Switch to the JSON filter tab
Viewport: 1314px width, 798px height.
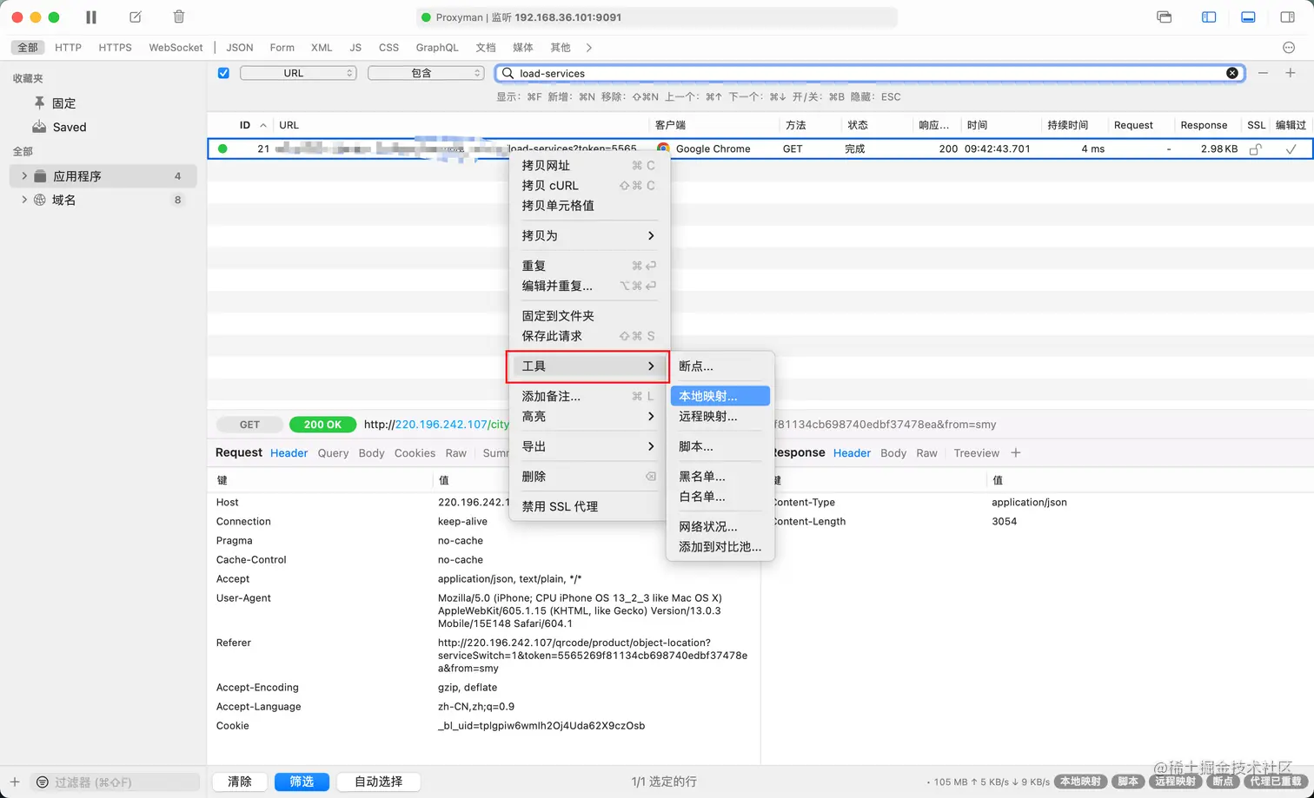[x=240, y=48]
